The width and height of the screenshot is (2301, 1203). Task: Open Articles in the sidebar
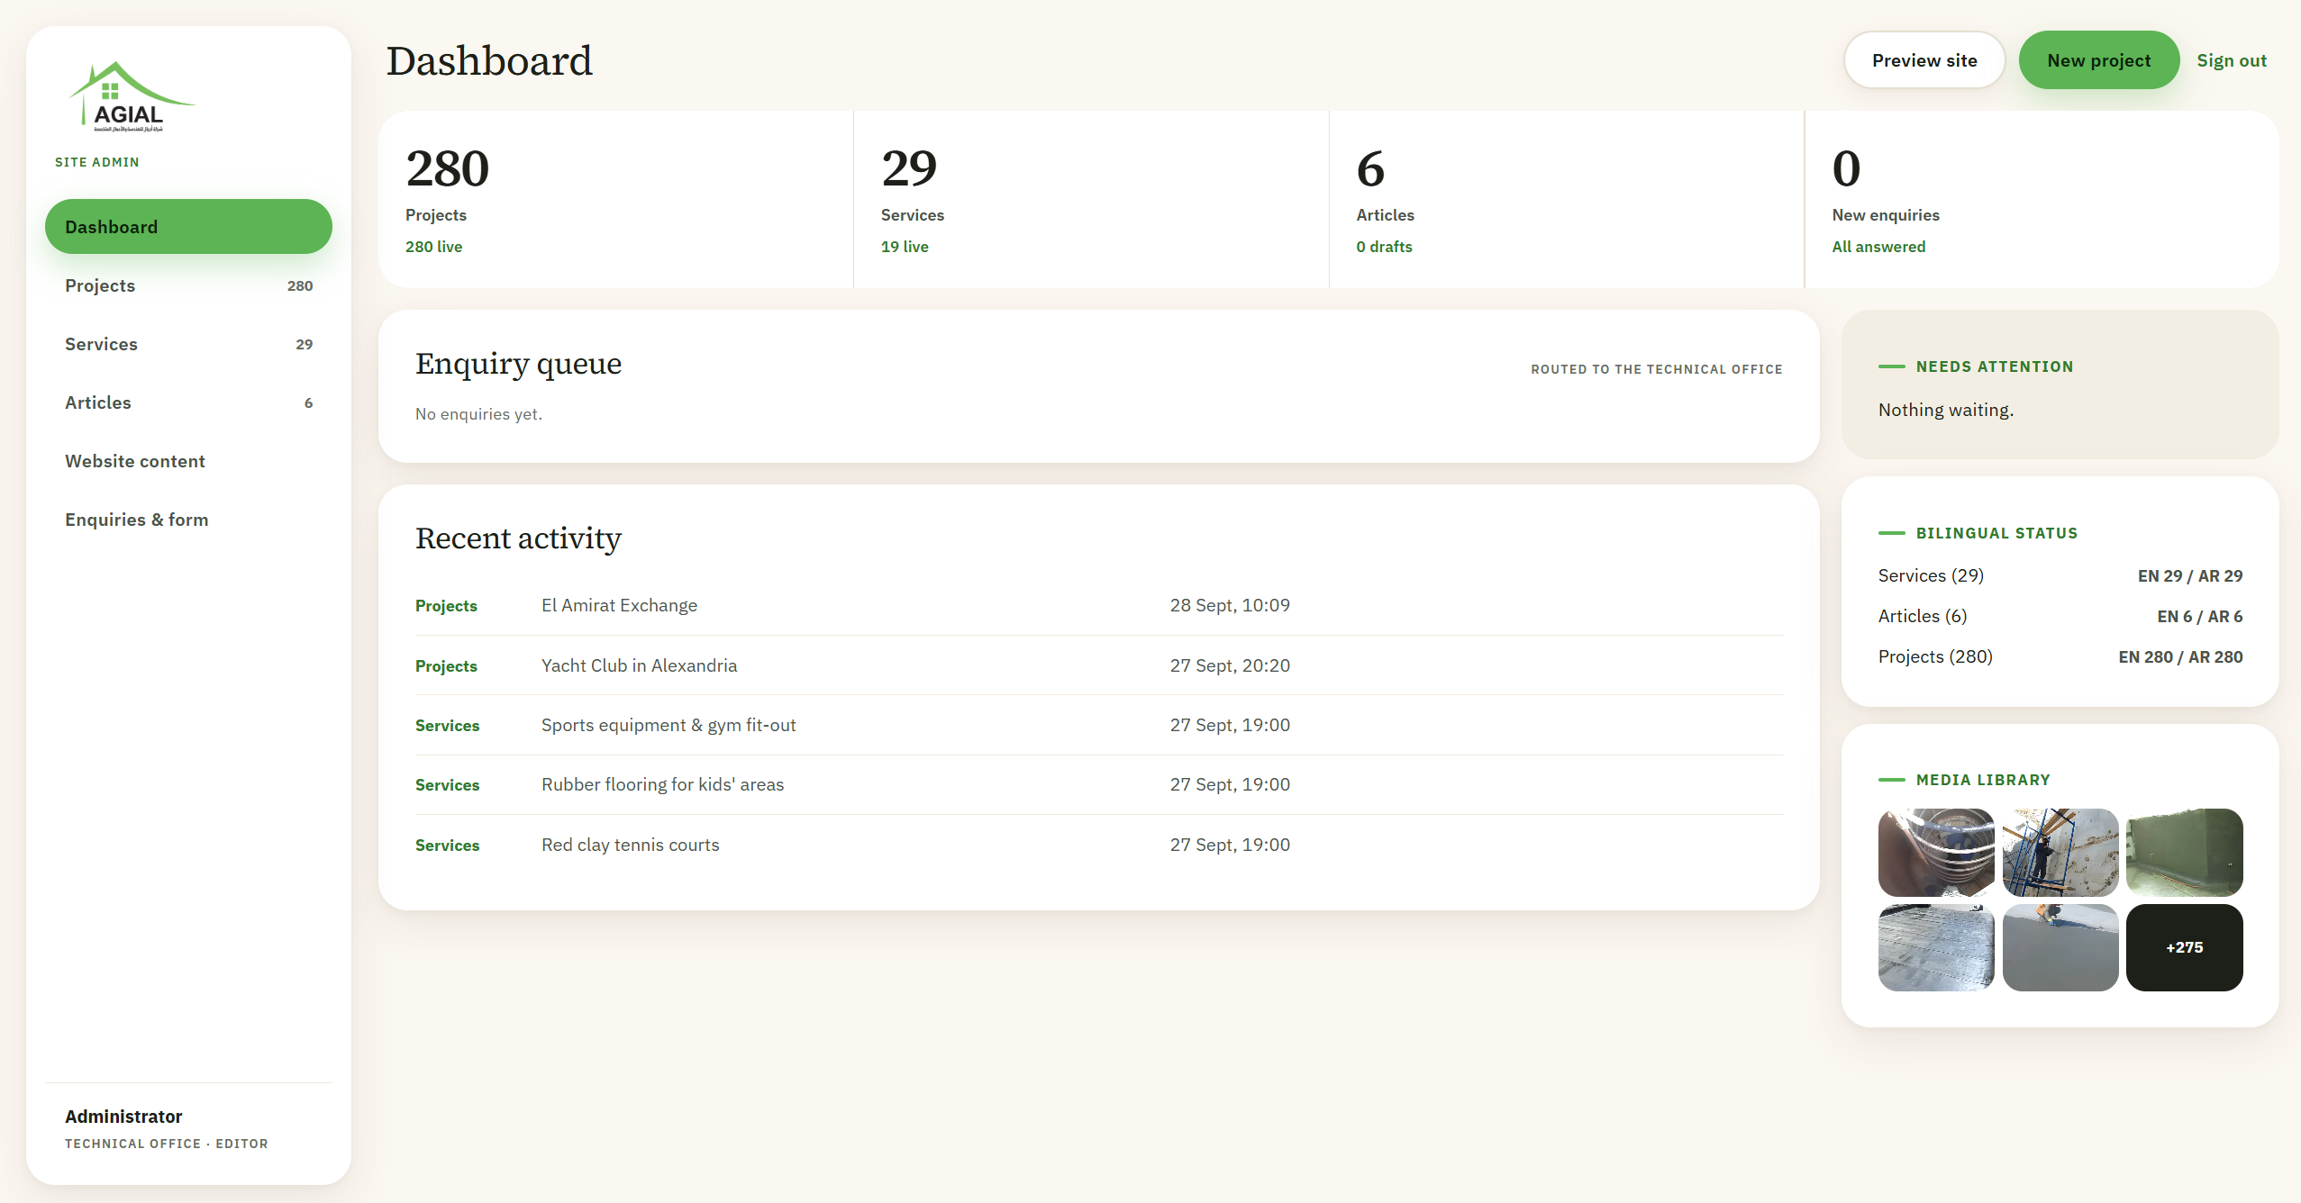click(x=188, y=403)
